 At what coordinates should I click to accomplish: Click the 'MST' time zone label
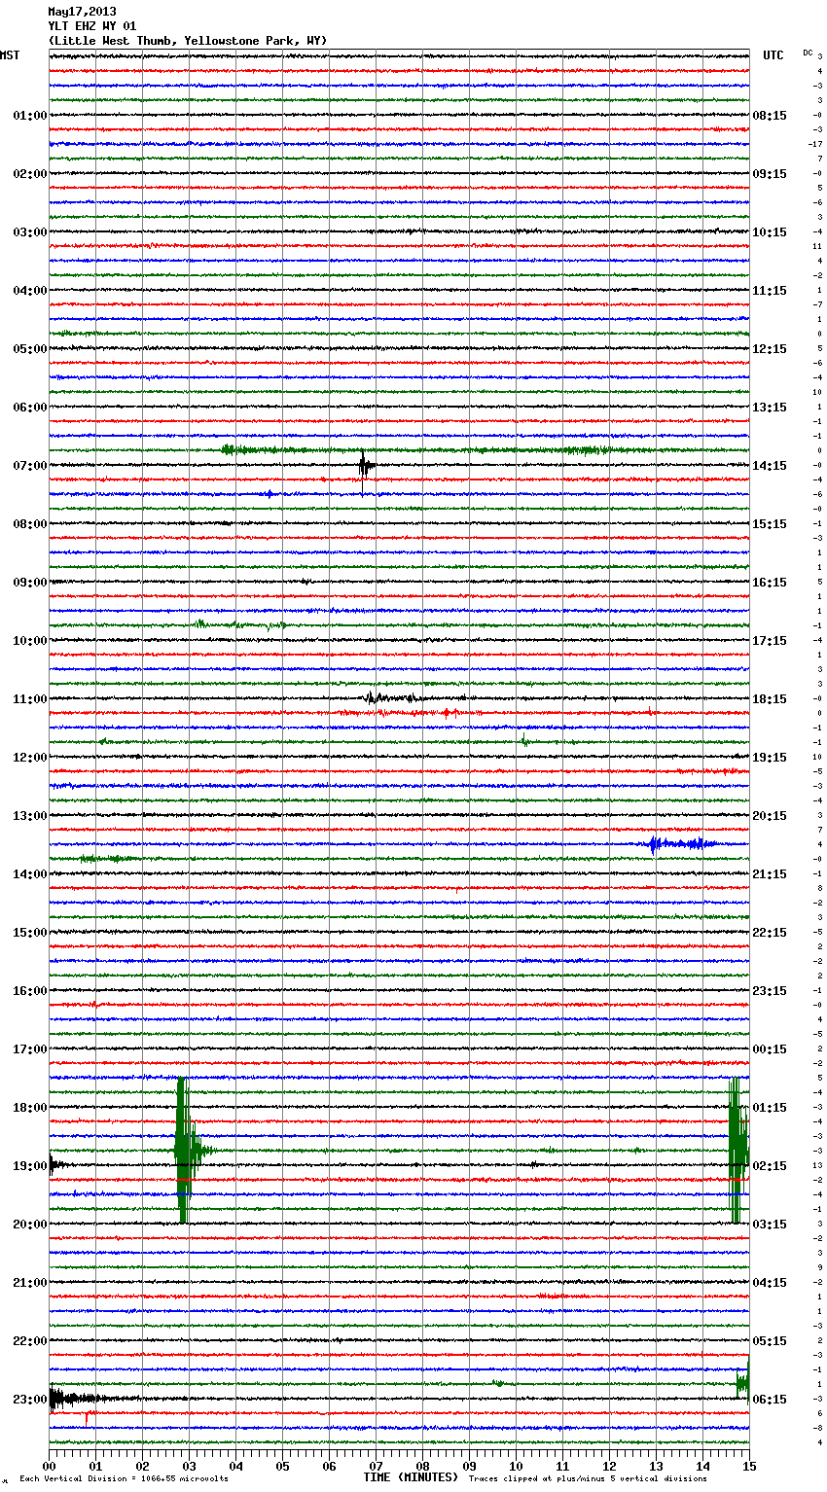[10, 55]
